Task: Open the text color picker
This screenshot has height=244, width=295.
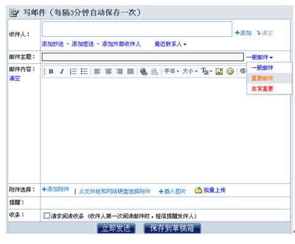Action: [x=206, y=71]
